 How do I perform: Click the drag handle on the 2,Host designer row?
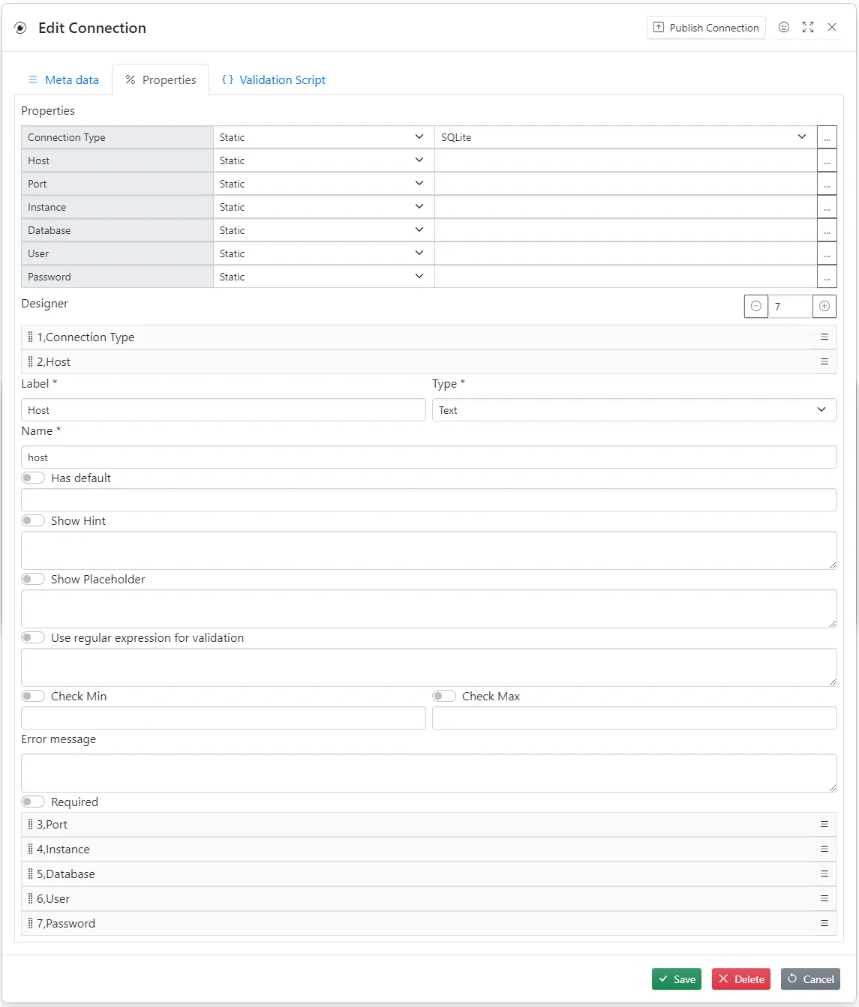pos(30,361)
